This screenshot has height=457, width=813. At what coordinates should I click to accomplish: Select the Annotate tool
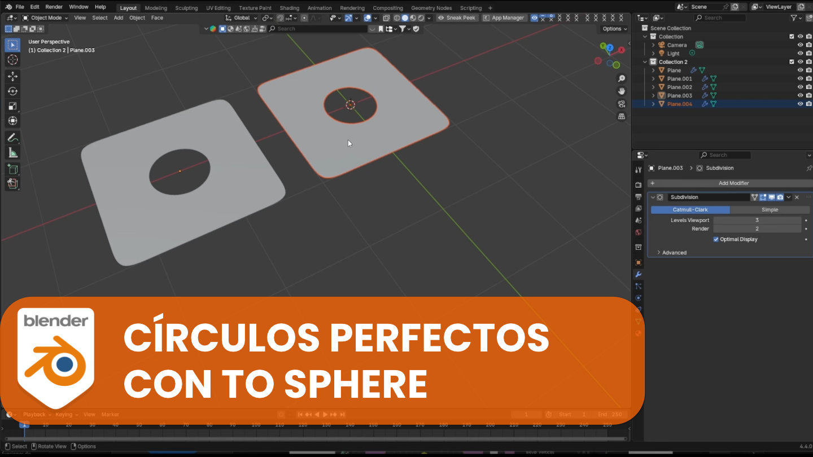12,138
